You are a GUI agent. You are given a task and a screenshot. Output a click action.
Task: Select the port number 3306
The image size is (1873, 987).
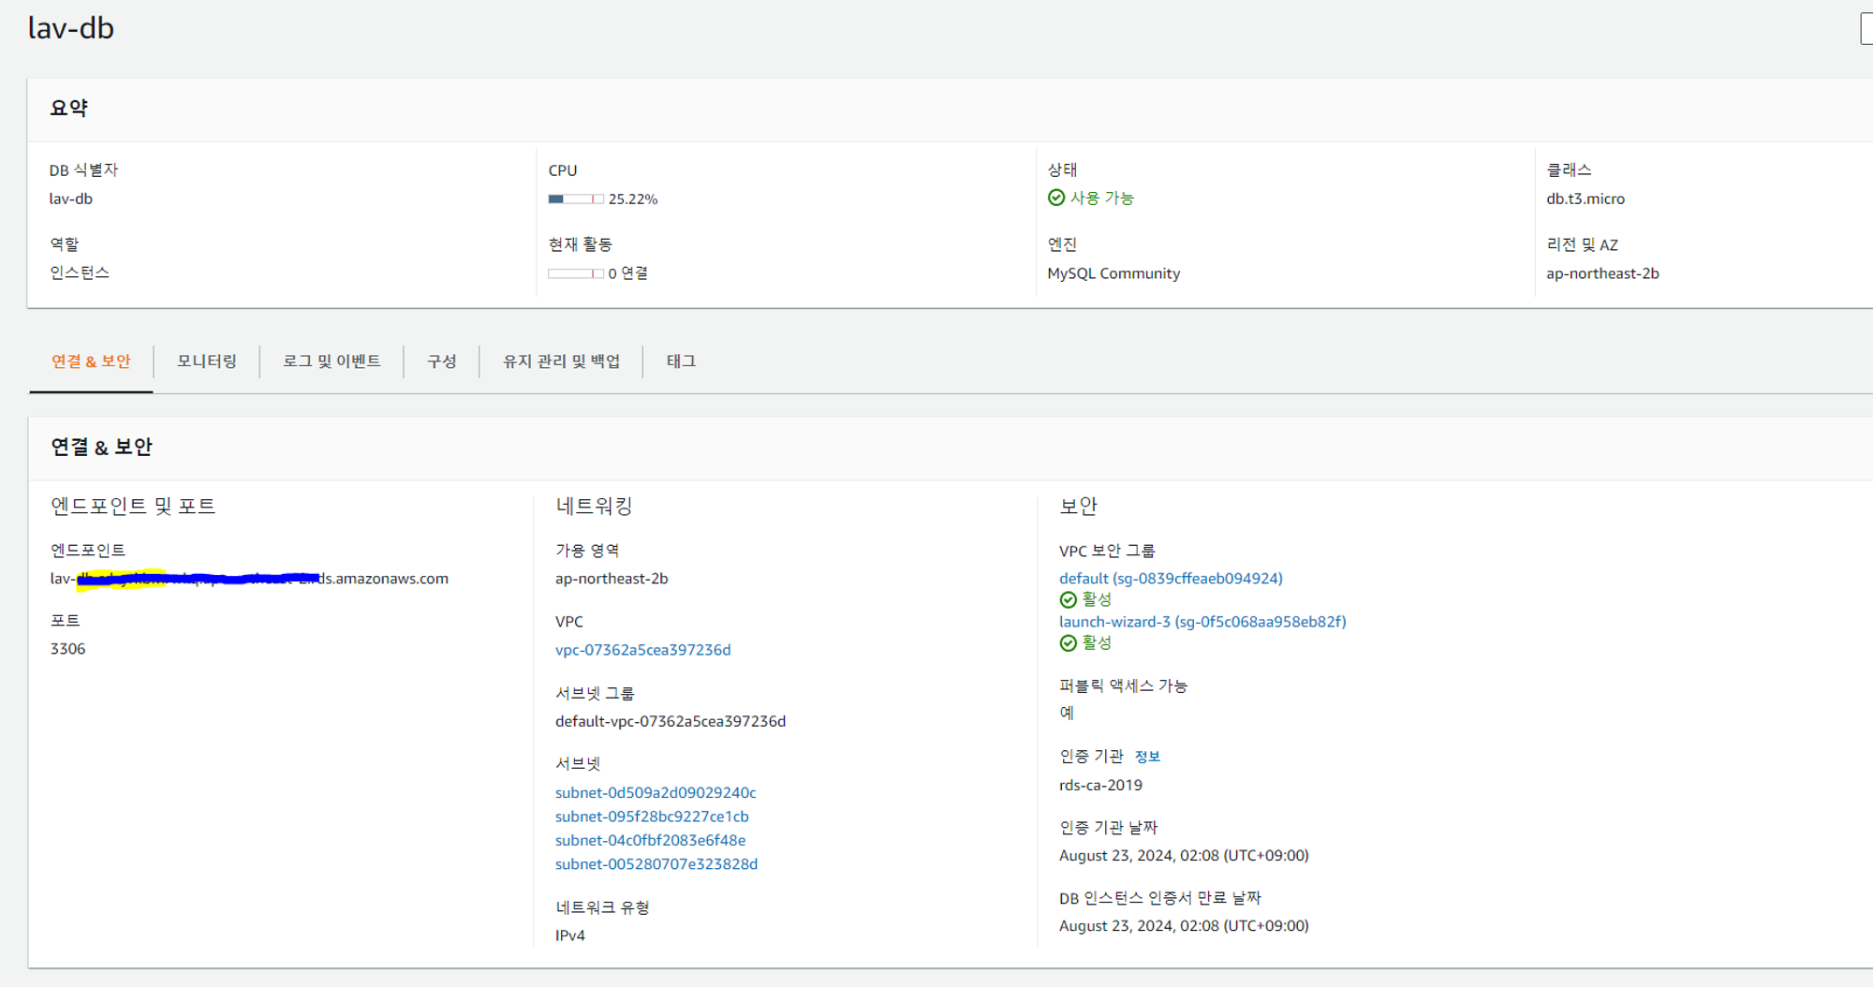click(67, 649)
